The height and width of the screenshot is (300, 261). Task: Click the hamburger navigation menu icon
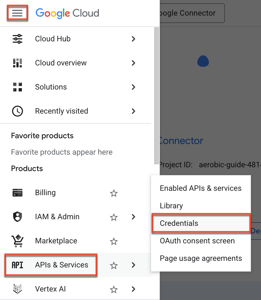(17, 13)
